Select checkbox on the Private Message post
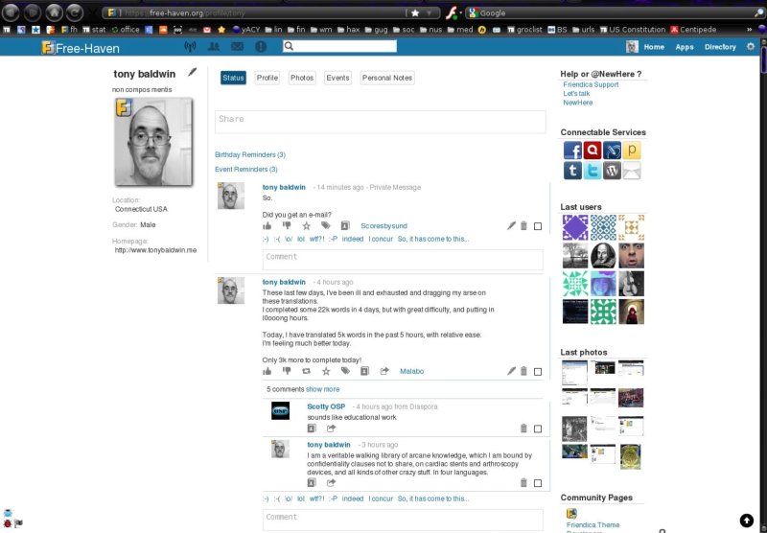 pos(538,226)
